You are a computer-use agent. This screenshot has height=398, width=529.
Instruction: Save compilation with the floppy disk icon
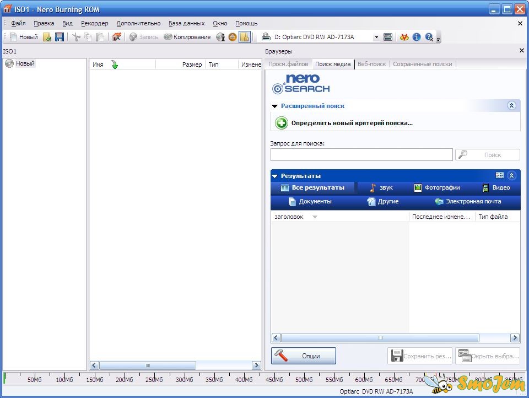click(60, 37)
